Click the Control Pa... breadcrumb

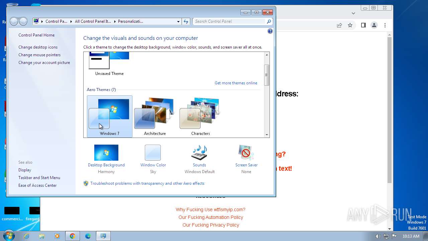tap(56, 21)
